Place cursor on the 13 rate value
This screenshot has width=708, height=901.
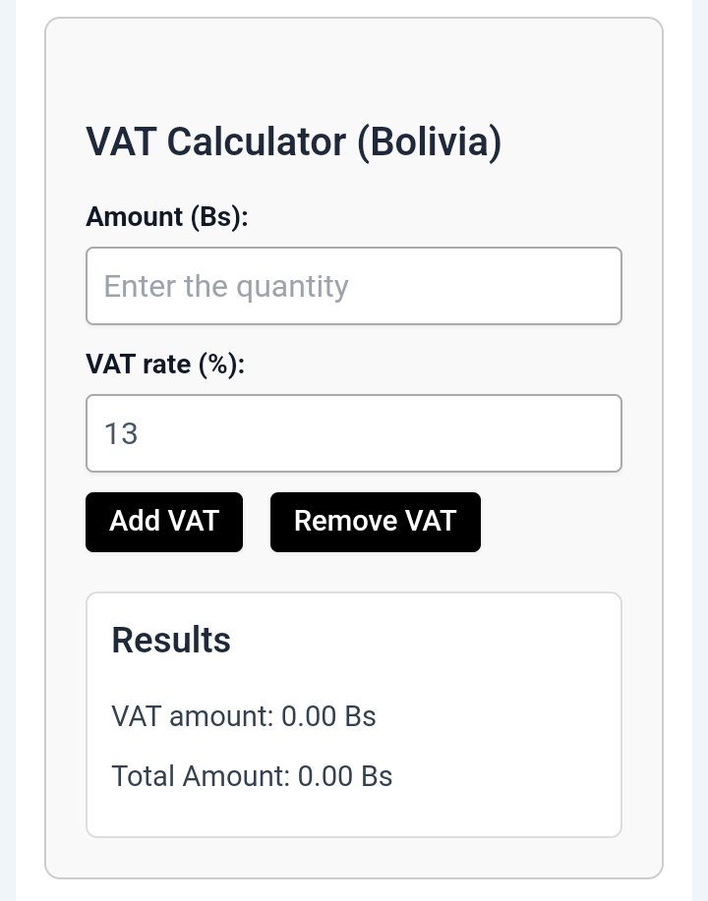[121, 434]
